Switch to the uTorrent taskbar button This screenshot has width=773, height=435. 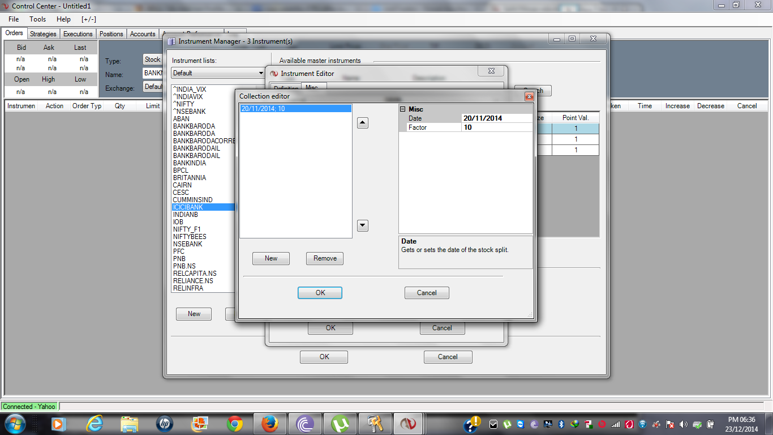[x=340, y=424]
